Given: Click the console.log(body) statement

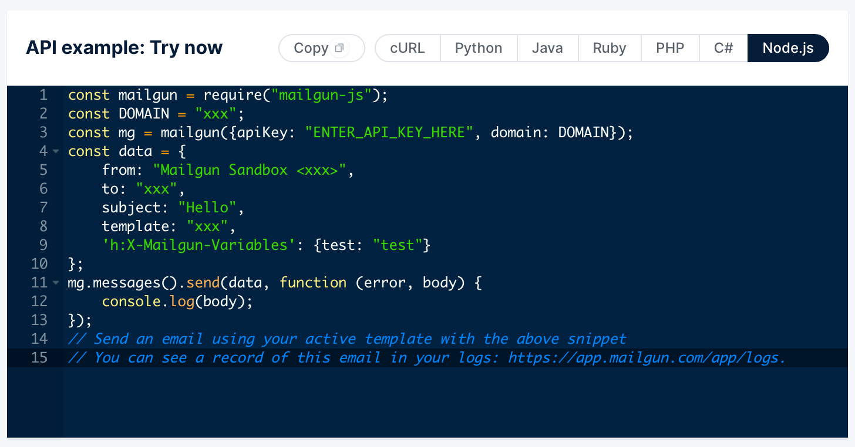Looking at the screenshot, I should 177,302.
